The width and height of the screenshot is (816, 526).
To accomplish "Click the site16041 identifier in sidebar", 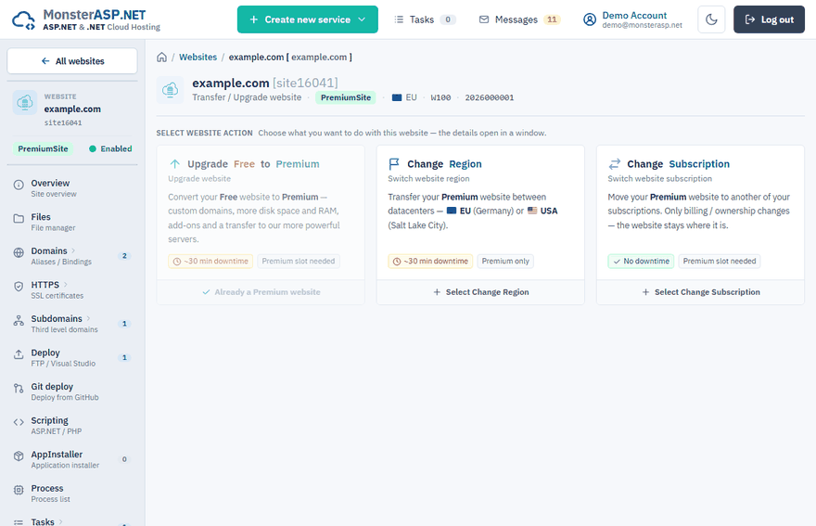I will (x=63, y=122).
